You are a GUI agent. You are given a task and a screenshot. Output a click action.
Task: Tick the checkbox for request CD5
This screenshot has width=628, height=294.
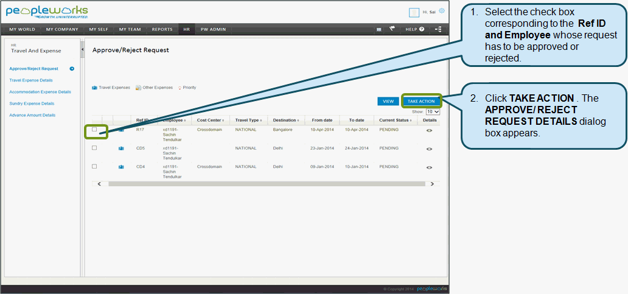click(94, 148)
